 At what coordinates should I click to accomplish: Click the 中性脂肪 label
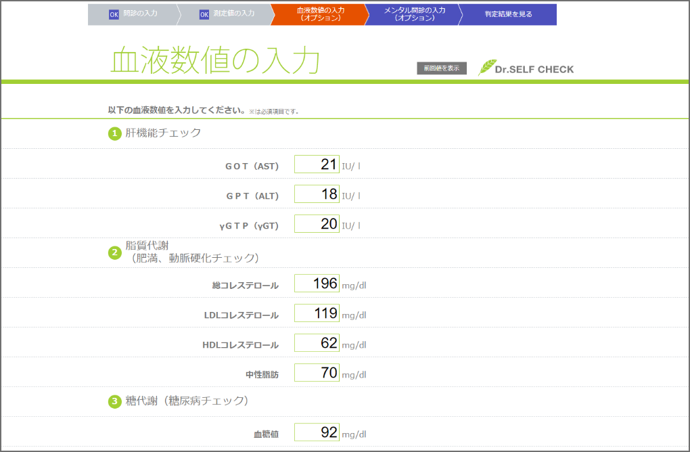tap(262, 375)
